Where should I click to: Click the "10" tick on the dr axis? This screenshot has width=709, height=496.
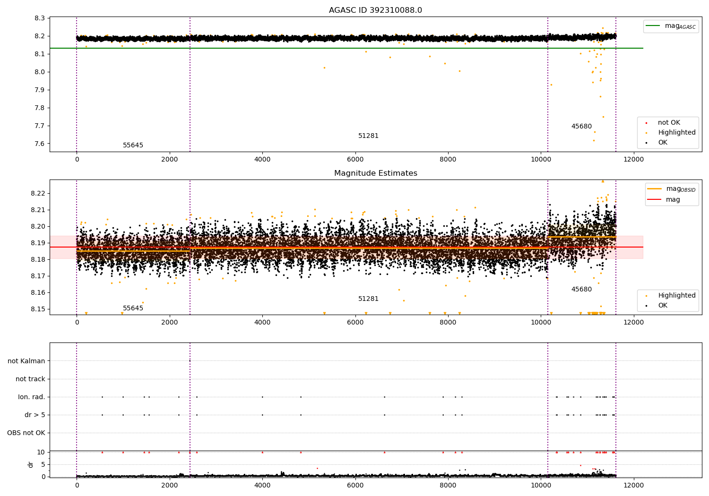point(41,453)
